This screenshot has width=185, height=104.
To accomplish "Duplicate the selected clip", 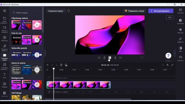I will 66,65.
